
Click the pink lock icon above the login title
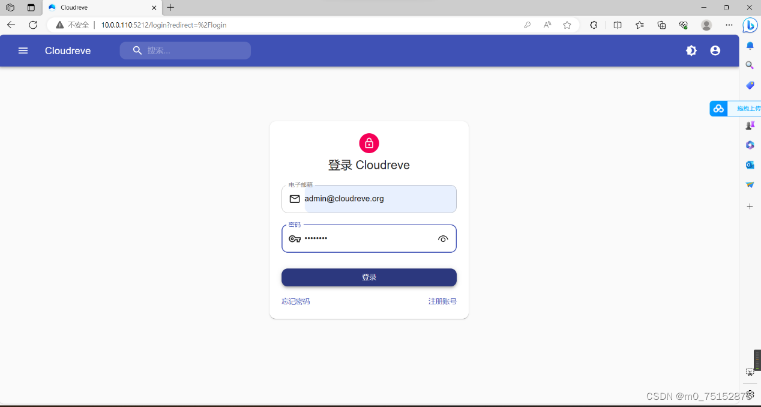click(369, 143)
